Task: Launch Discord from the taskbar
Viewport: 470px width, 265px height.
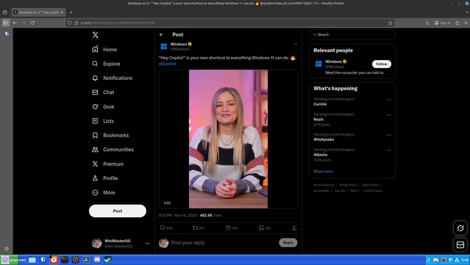Action: (97, 260)
